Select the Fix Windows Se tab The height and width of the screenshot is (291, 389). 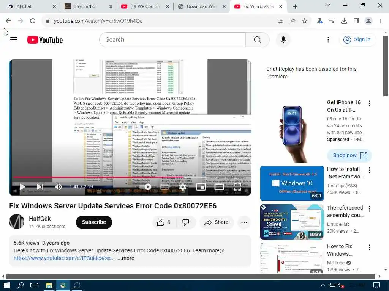(x=258, y=6)
